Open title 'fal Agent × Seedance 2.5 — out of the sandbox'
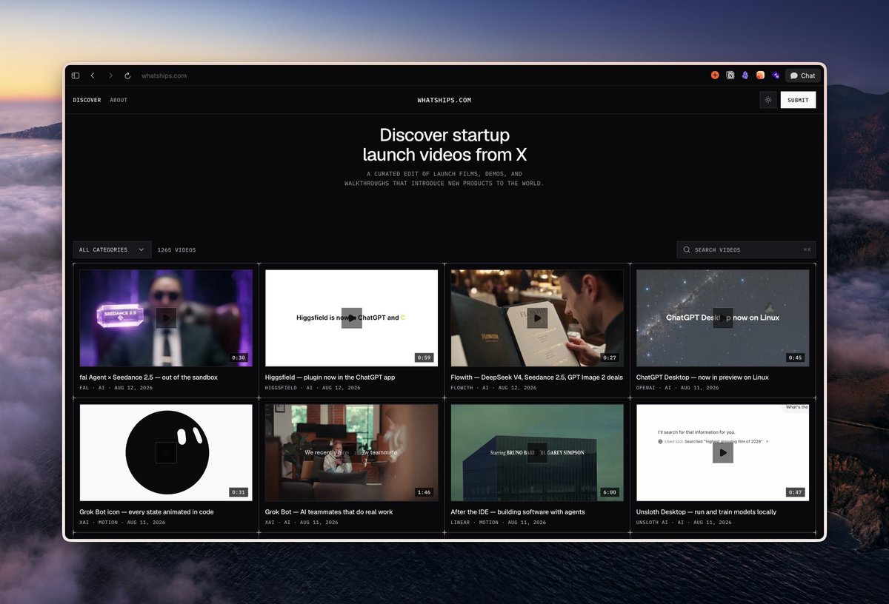The image size is (889, 604). (148, 377)
